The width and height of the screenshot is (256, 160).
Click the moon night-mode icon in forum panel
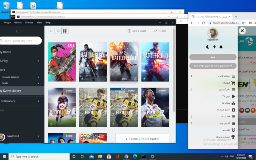208,47
